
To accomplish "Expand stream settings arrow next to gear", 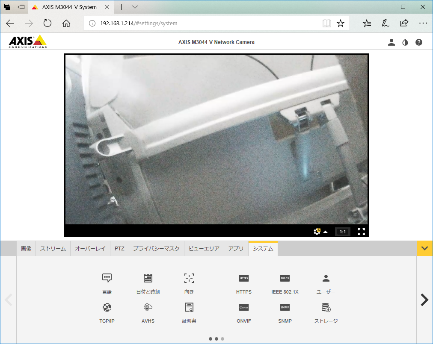I will pos(325,232).
